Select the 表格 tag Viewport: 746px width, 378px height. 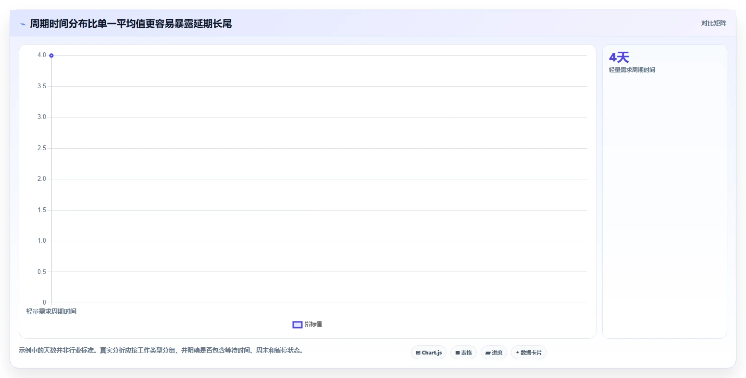pyautogui.click(x=463, y=353)
